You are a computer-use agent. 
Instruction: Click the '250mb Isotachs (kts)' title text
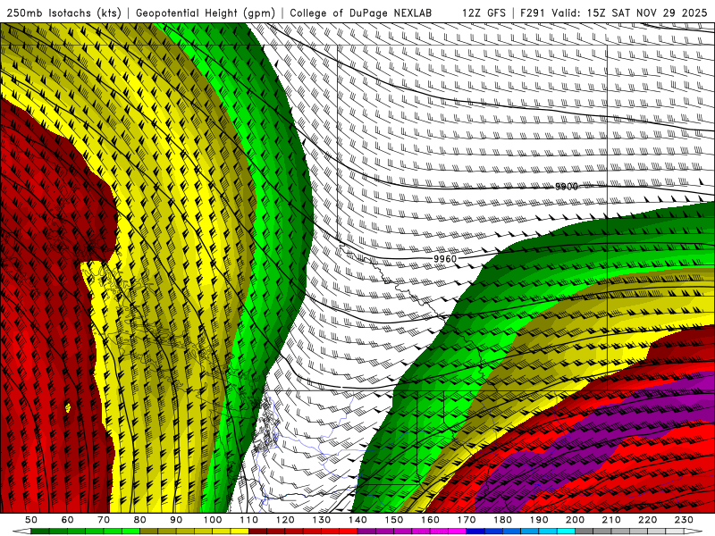pos(63,13)
